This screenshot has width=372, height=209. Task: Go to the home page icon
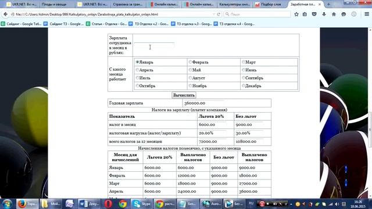tap(334, 15)
